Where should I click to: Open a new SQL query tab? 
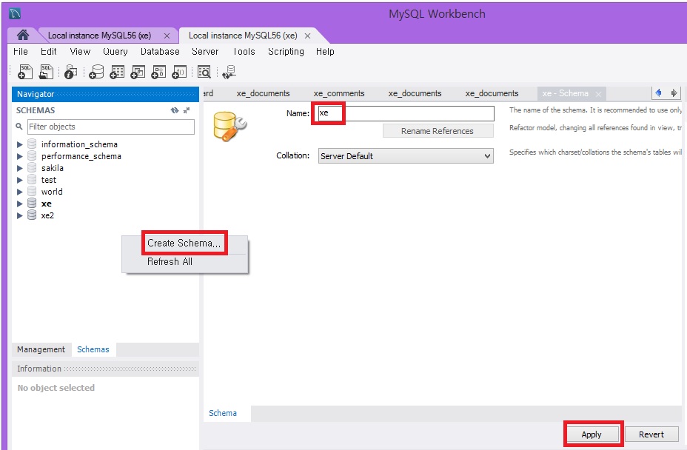tap(24, 72)
